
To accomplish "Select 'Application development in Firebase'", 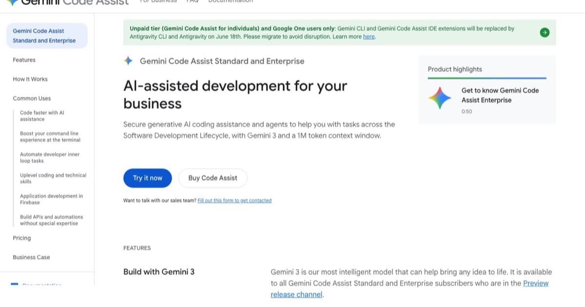I will pyautogui.click(x=51, y=199).
